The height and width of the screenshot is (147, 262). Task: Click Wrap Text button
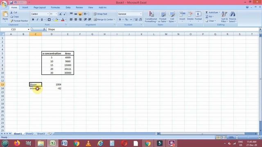(x=100, y=14)
